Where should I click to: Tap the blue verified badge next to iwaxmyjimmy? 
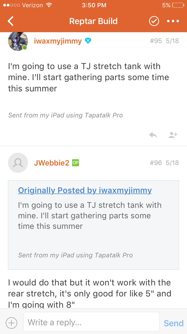coord(88,41)
